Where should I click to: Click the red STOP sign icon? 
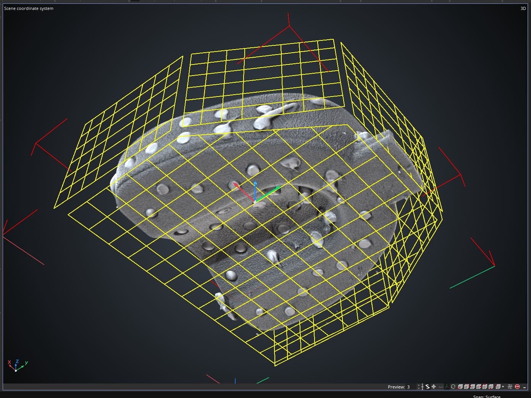point(517,387)
